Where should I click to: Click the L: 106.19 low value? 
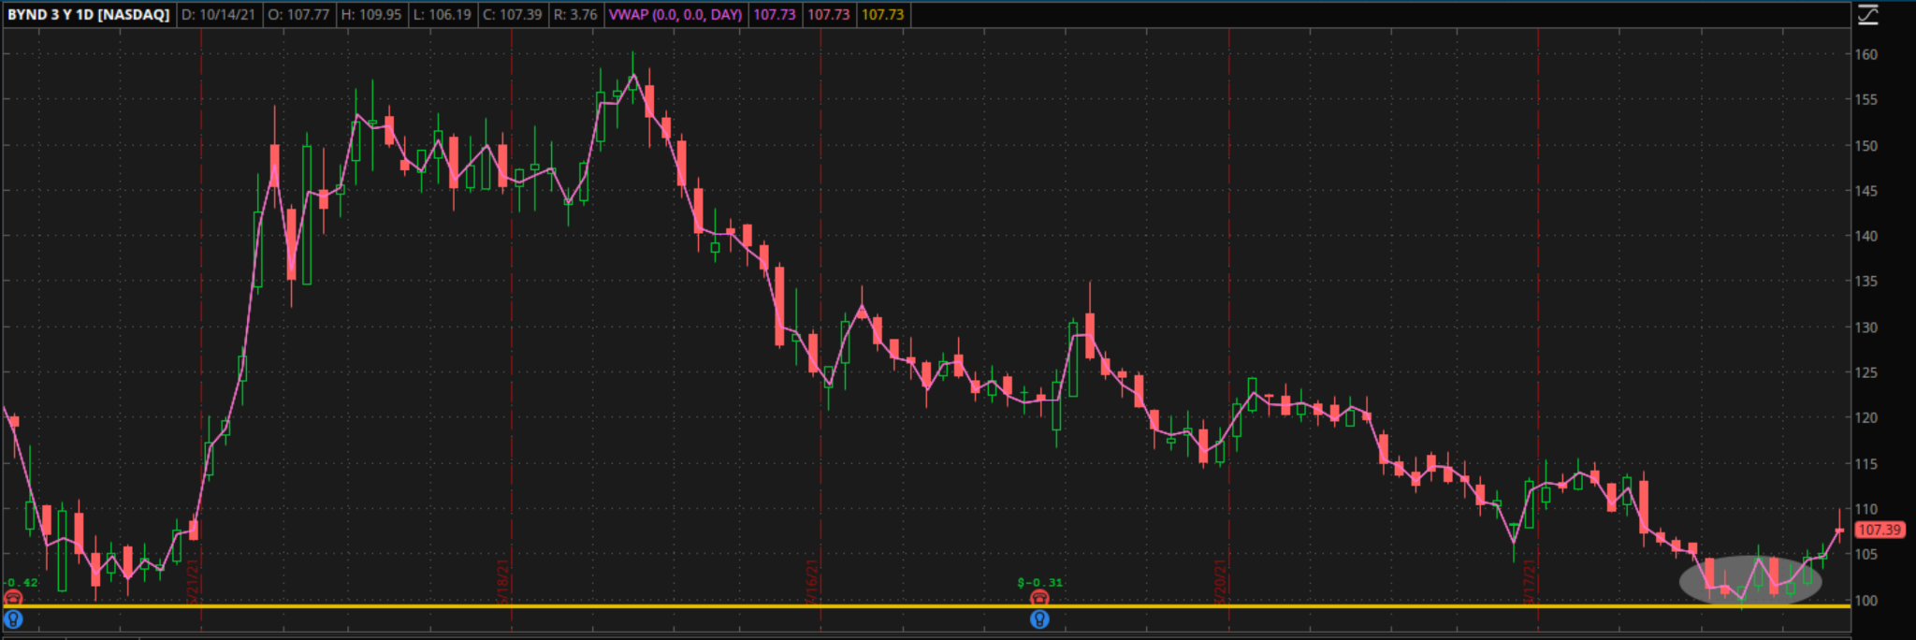[441, 15]
